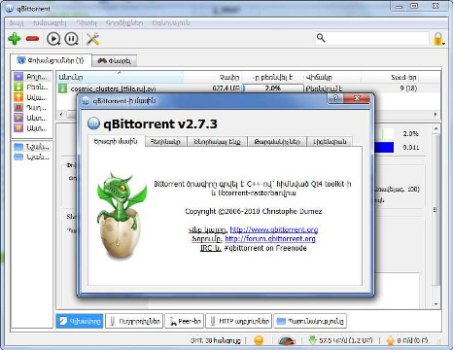Switch to the search tab with binoculars icon
This screenshot has width=453, height=350.
pyautogui.click(x=115, y=61)
